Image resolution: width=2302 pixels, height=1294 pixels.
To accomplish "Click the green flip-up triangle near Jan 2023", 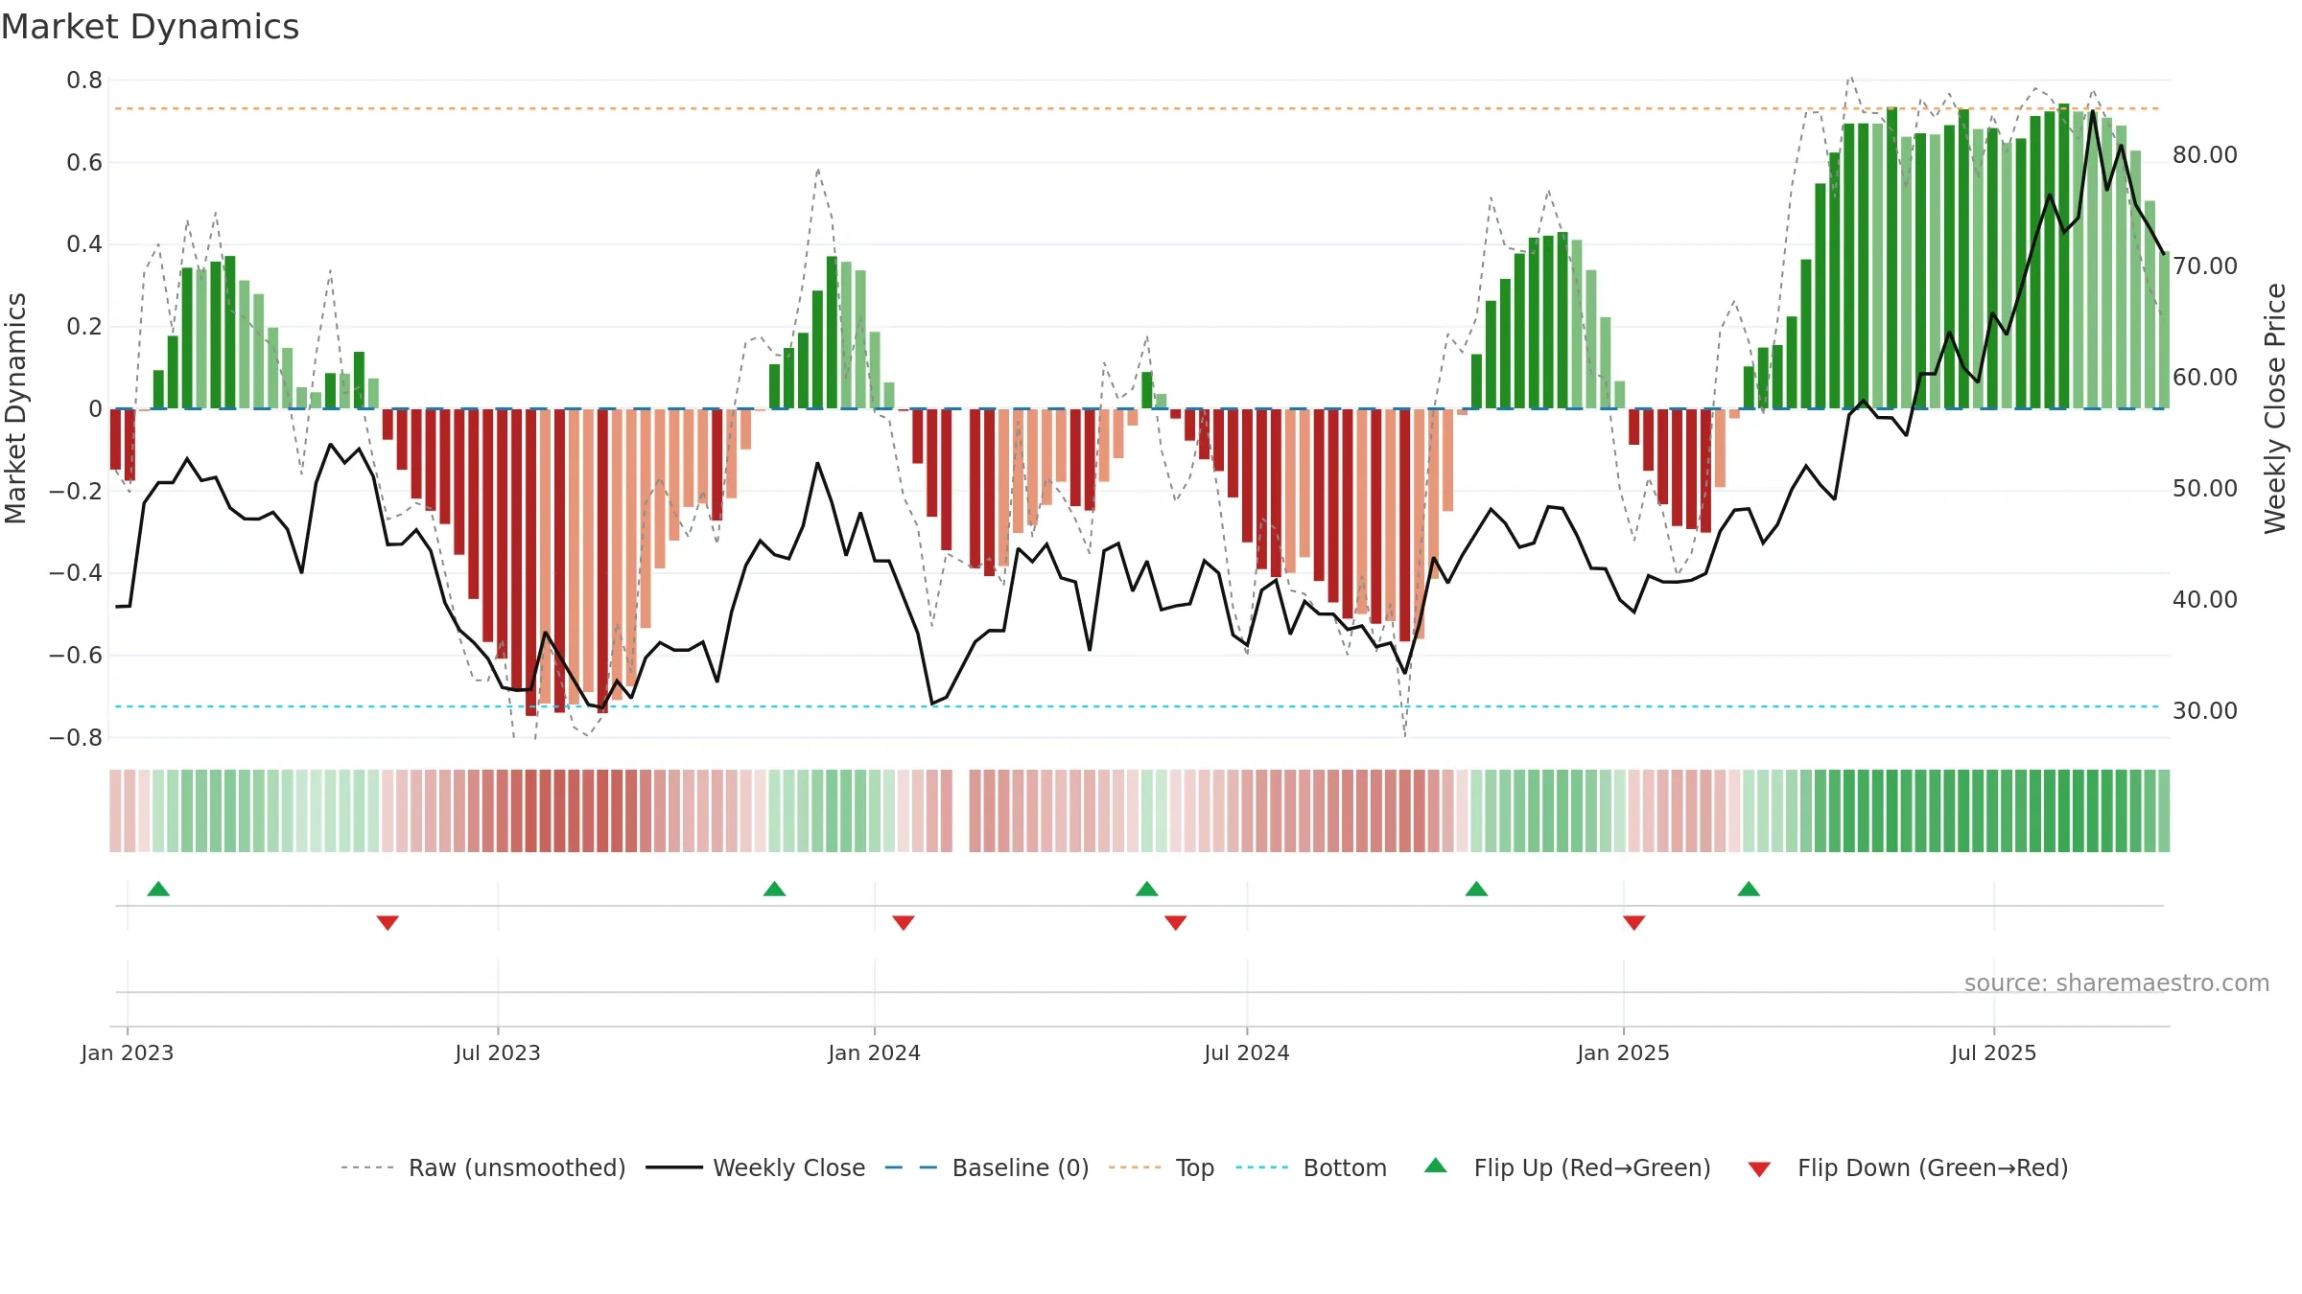I will pyautogui.click(x=158, y=889).
